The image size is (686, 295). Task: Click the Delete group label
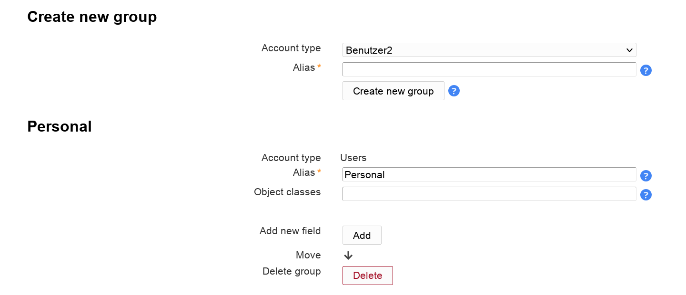pos(291,271)
